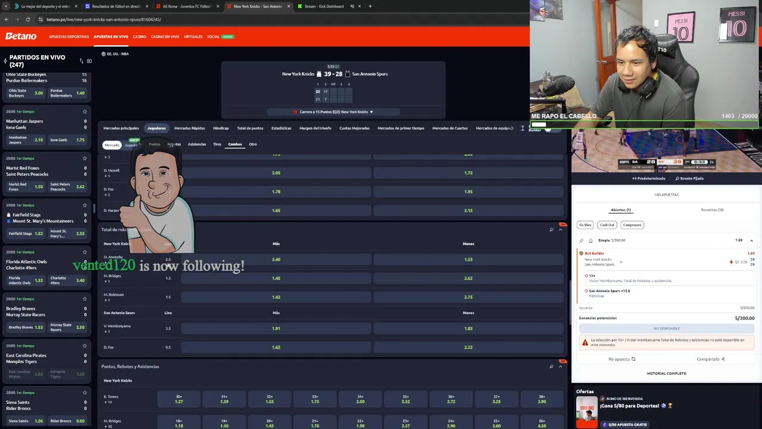Viewport: 762px width, 429px height.
Task: Favorite the Bradley Braves match
Action: 85,299
